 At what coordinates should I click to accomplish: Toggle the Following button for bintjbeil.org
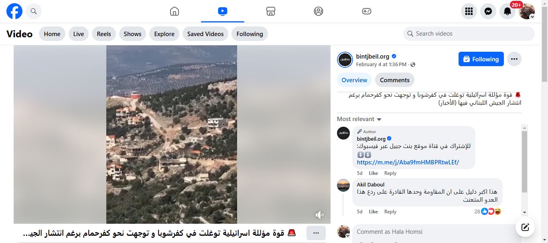coord(481,59)
